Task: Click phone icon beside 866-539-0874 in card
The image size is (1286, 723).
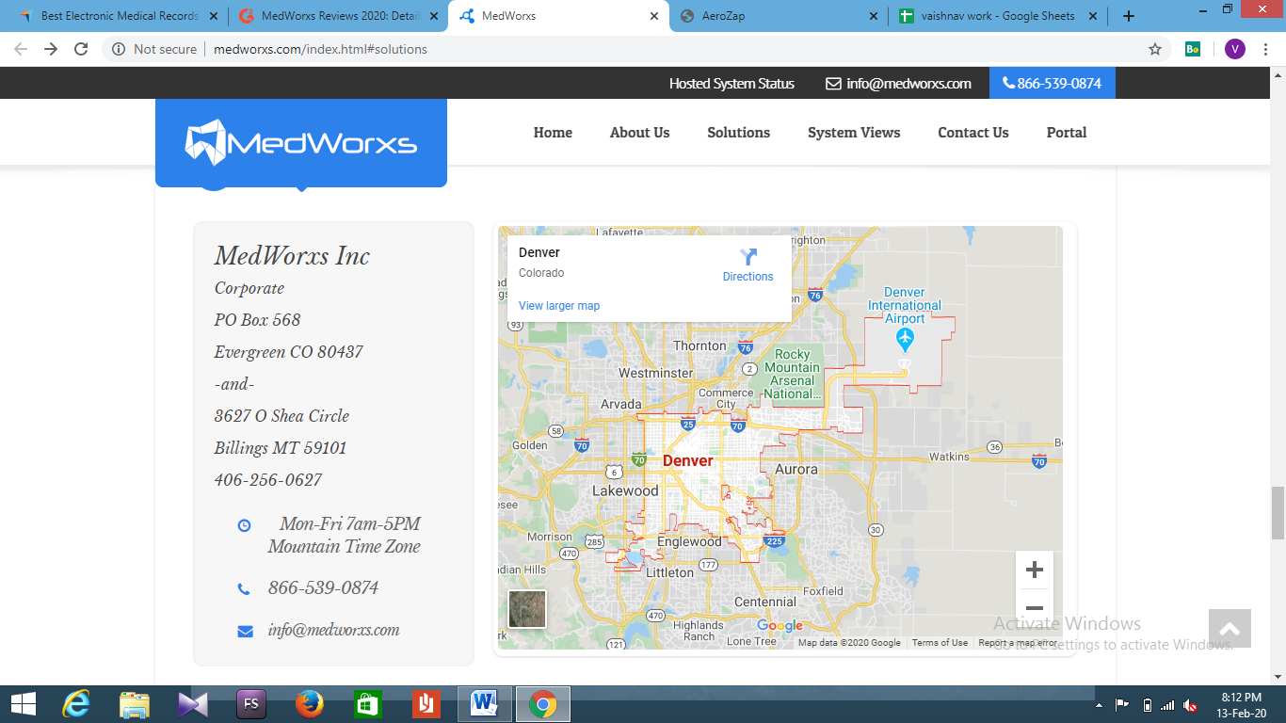Action: click(244, 589)
